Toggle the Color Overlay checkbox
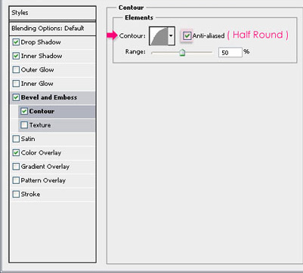The height and width of the screenshot is (273, 303). 16,152
